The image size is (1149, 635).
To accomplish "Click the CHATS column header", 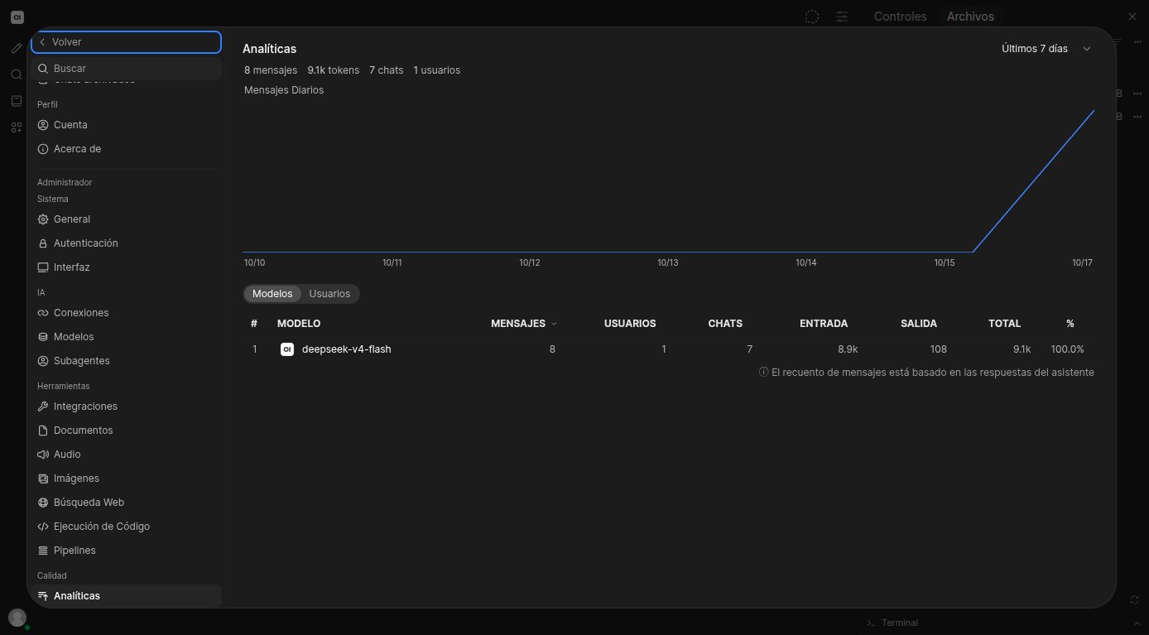I will [x=725, y=324].
